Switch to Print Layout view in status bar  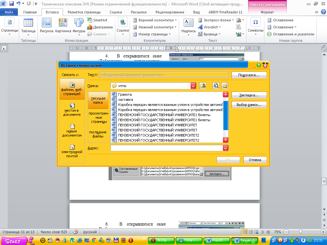[x=245, y=232]
